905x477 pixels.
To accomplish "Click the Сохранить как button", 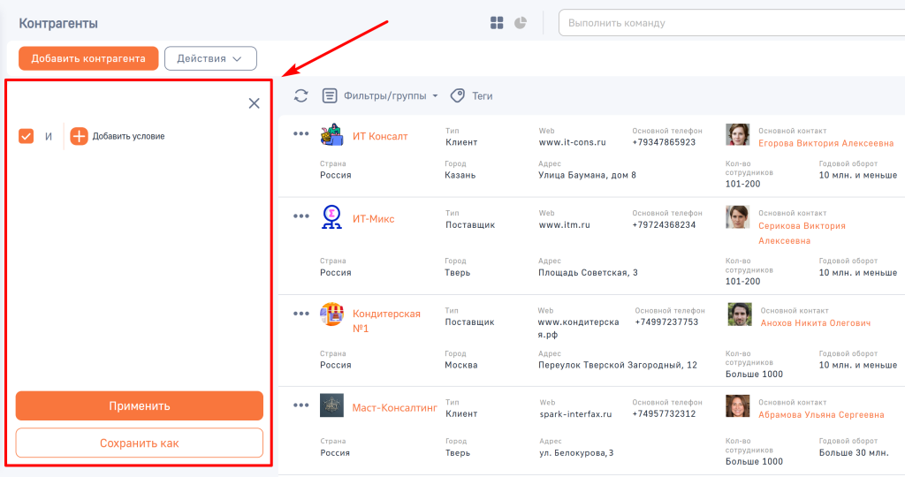I will [140, 443].
